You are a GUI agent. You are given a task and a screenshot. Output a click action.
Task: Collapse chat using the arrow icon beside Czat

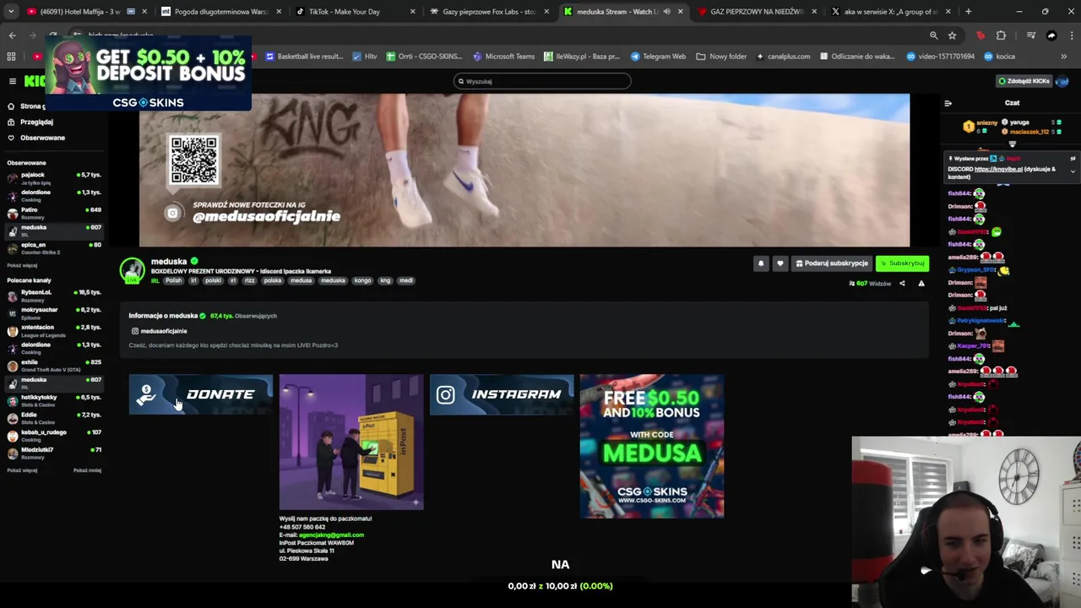(948, 103)
